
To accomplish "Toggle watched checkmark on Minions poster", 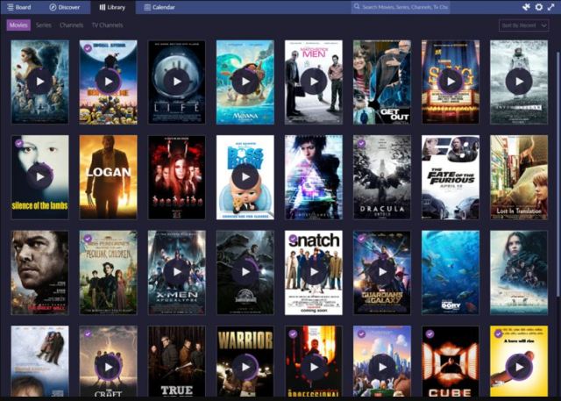I will [87, 47].
